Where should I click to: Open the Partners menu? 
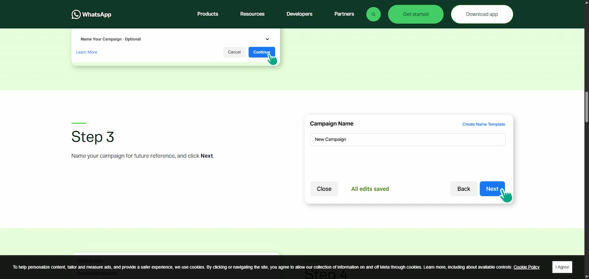pyautogui.click(x=344, y=14)
